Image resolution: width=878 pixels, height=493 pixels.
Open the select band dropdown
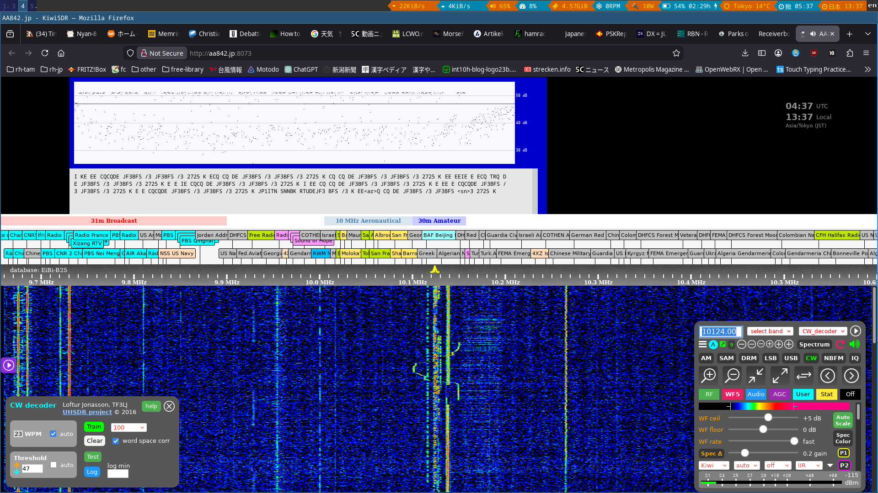click(x=771, y=331)
